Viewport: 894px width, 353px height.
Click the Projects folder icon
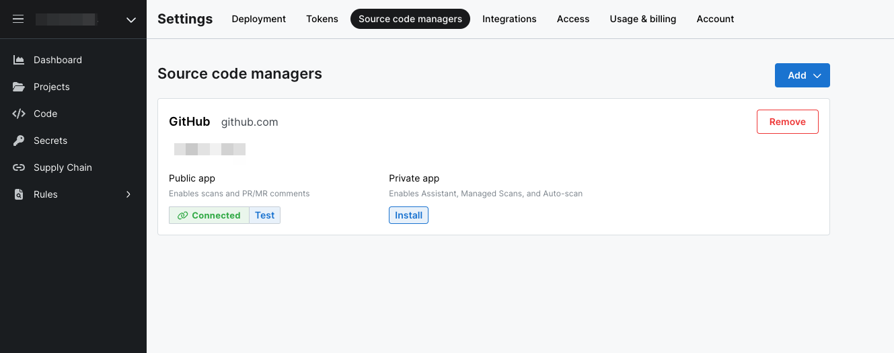[x=19, y=87]
